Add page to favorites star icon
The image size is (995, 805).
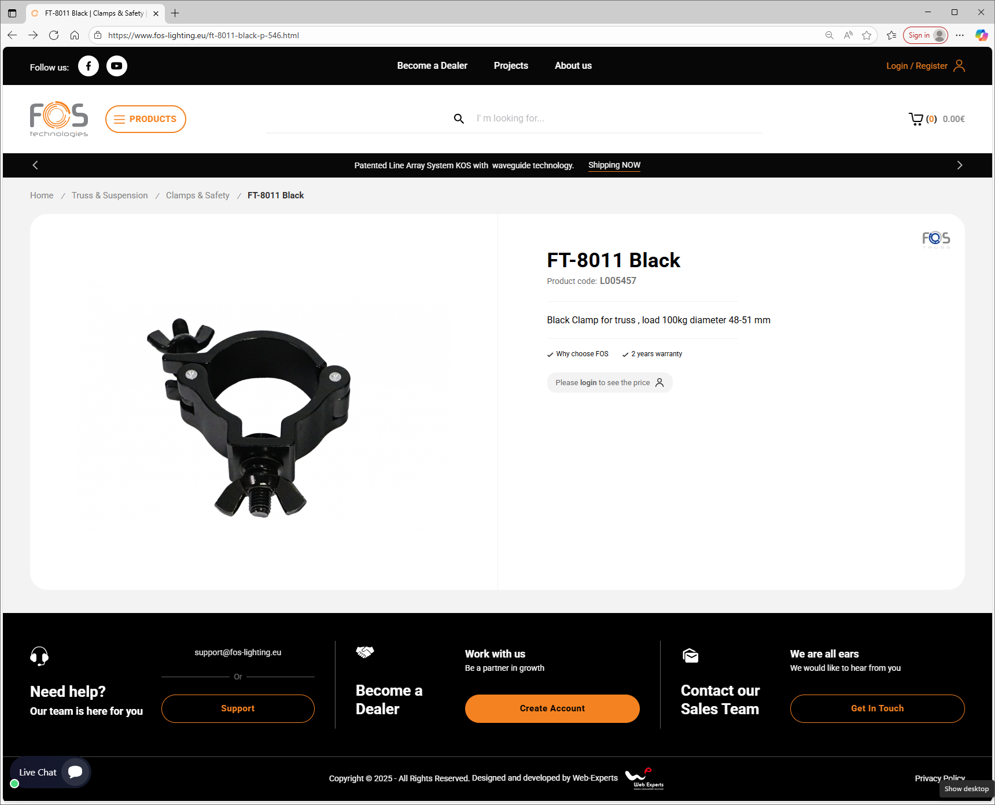point(867,35)
